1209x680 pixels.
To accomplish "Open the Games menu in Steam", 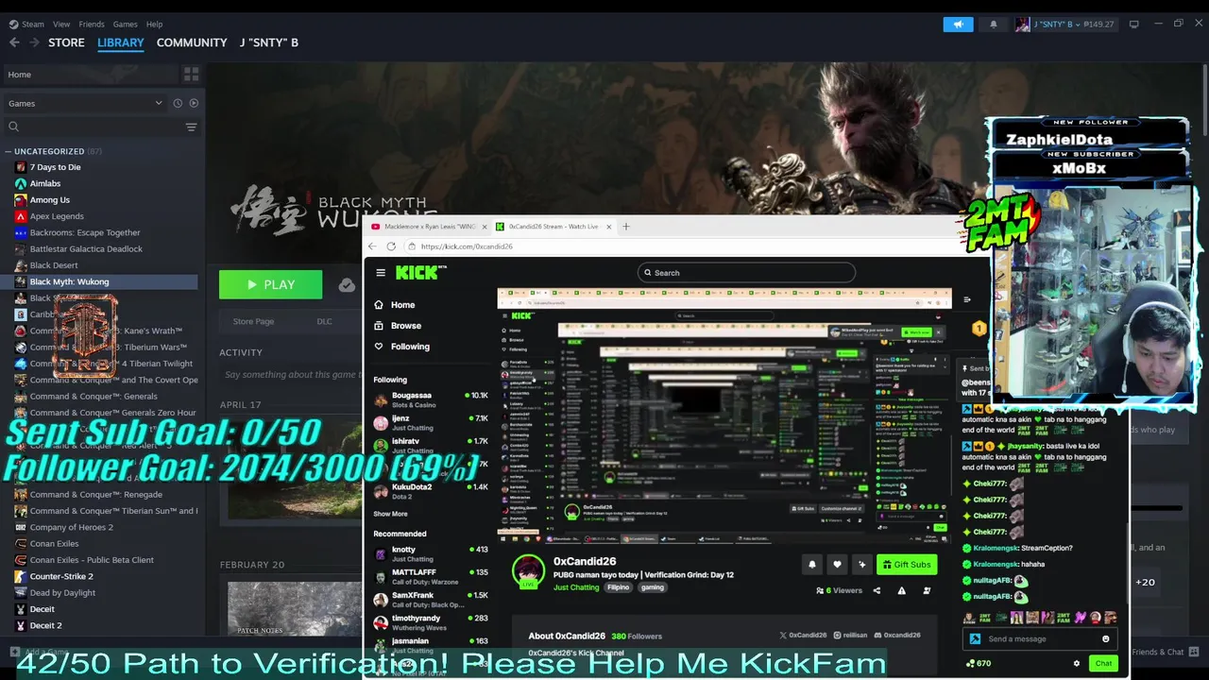I will tap(126, 24).
